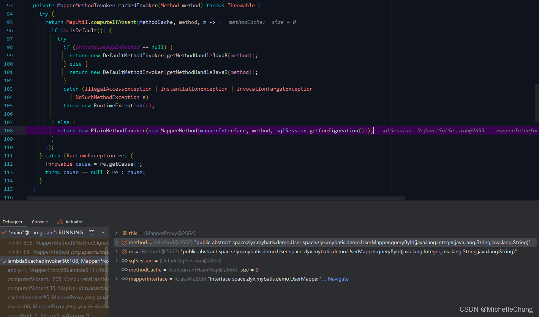This screenshot has height=317, width=539.
Task: Expand the 'method' variable node
Action: click(x=117, y=242)
